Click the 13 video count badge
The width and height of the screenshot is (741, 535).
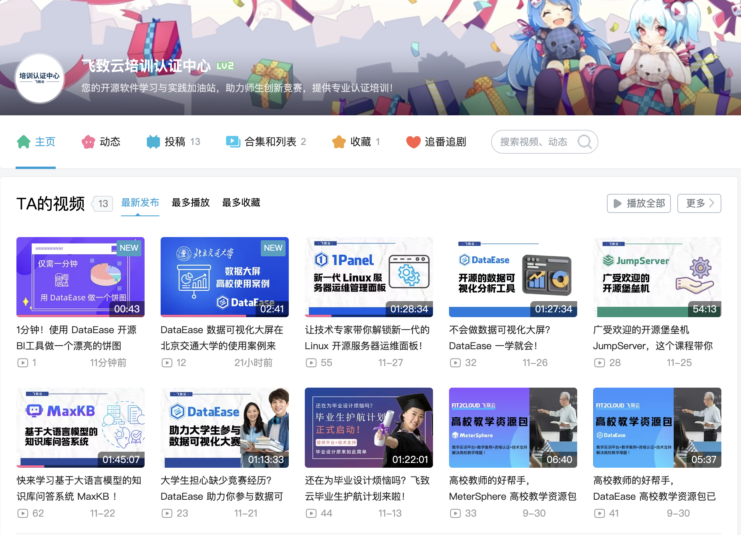pyautogui.click(x=103, y=204)
